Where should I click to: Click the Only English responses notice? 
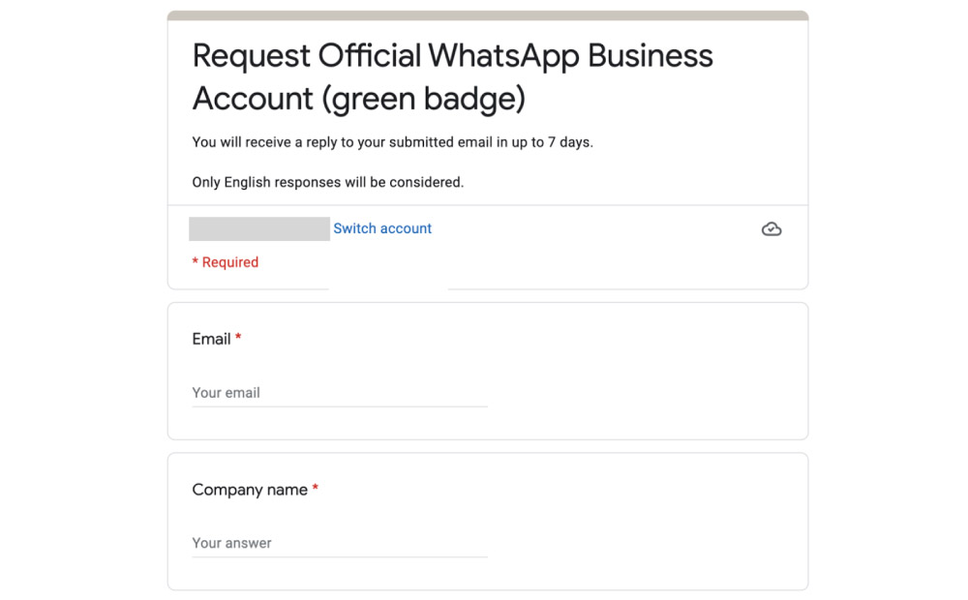(x=328, y=182)
